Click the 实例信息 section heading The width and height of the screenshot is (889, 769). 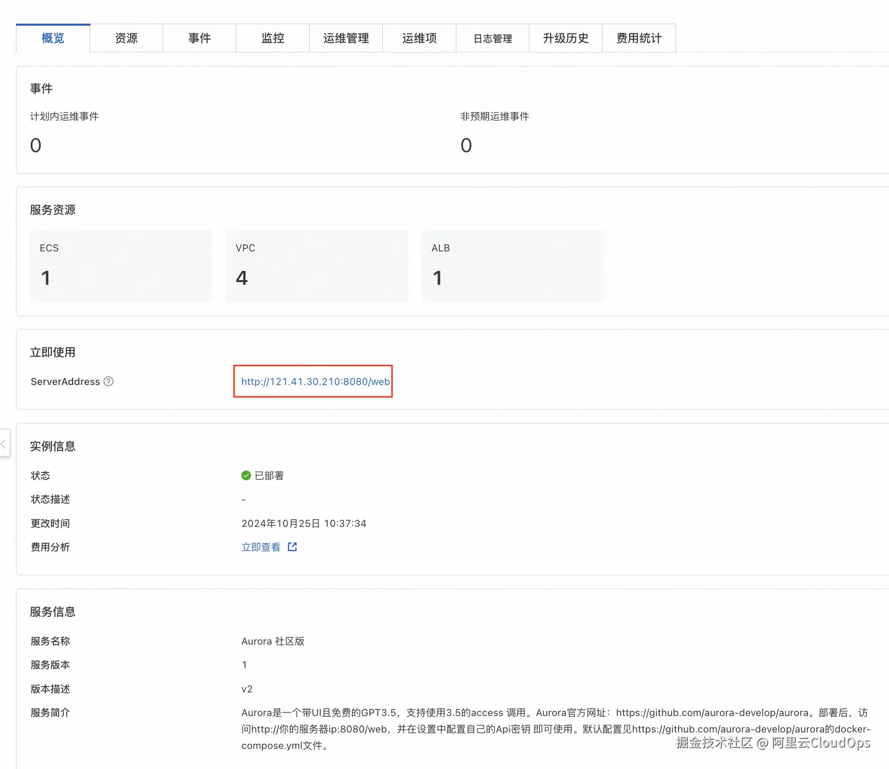click(52, 446)
